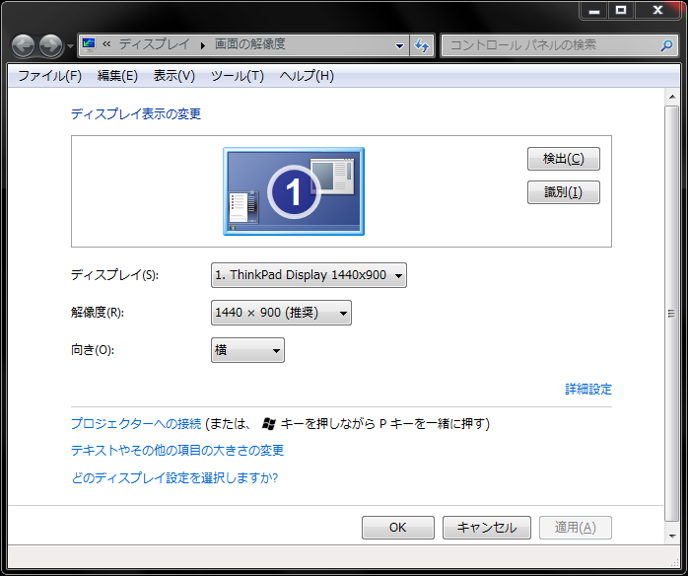Viewport: 688px width, 576px height.
Task: Click the 識別(I) identify button
Action: (x=564, y=192)
